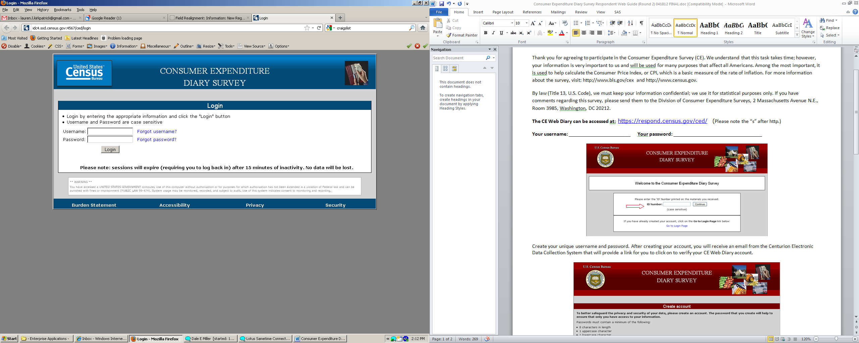Reload the page in Firefox

pos(319,28)
